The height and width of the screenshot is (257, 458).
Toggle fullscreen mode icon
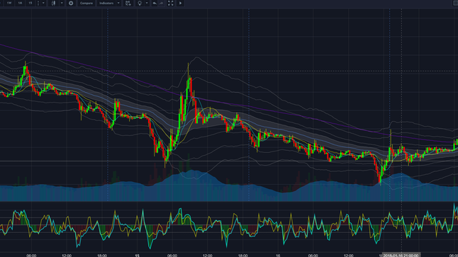pos(171,3)
